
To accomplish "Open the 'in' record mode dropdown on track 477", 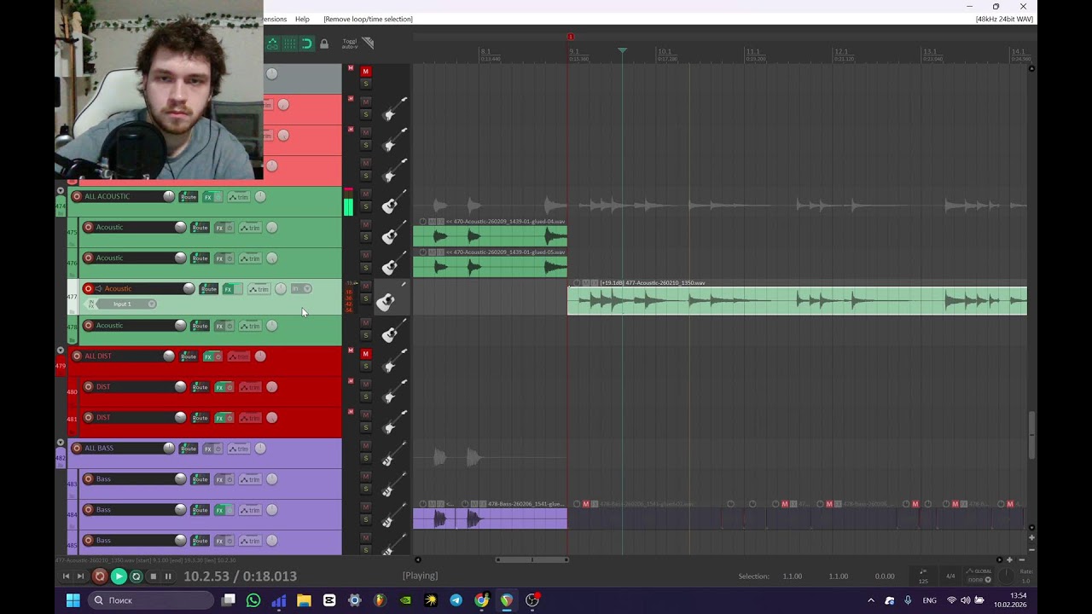I will (301, 289).
